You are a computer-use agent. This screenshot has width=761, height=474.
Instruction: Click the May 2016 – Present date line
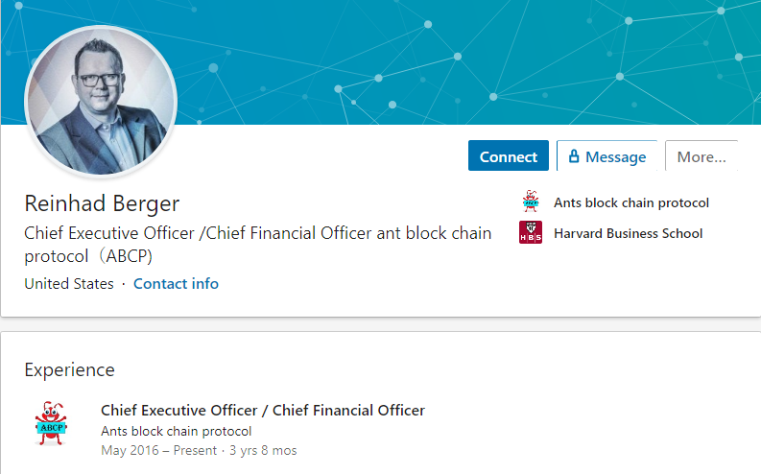coord(158,451)
